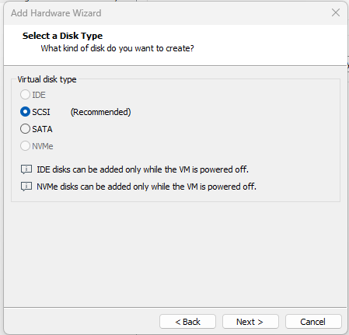Click the SCSI text label

point(41,112)
